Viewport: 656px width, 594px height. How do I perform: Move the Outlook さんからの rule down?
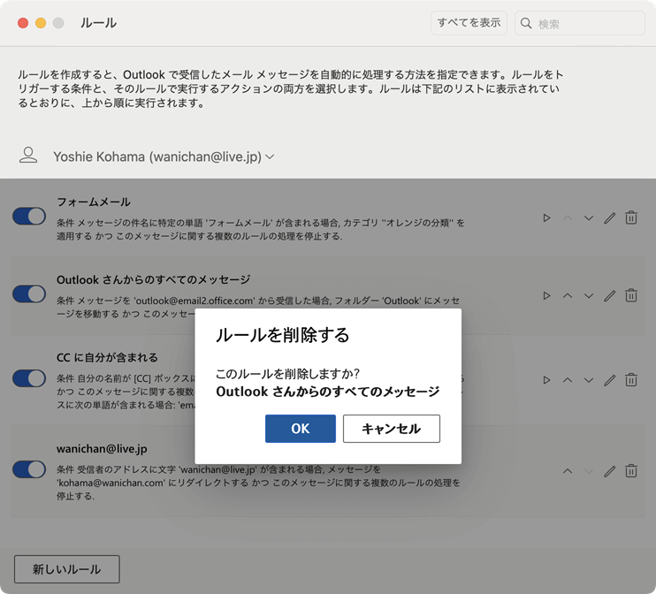pyautogui.click(x=589, y=296)
